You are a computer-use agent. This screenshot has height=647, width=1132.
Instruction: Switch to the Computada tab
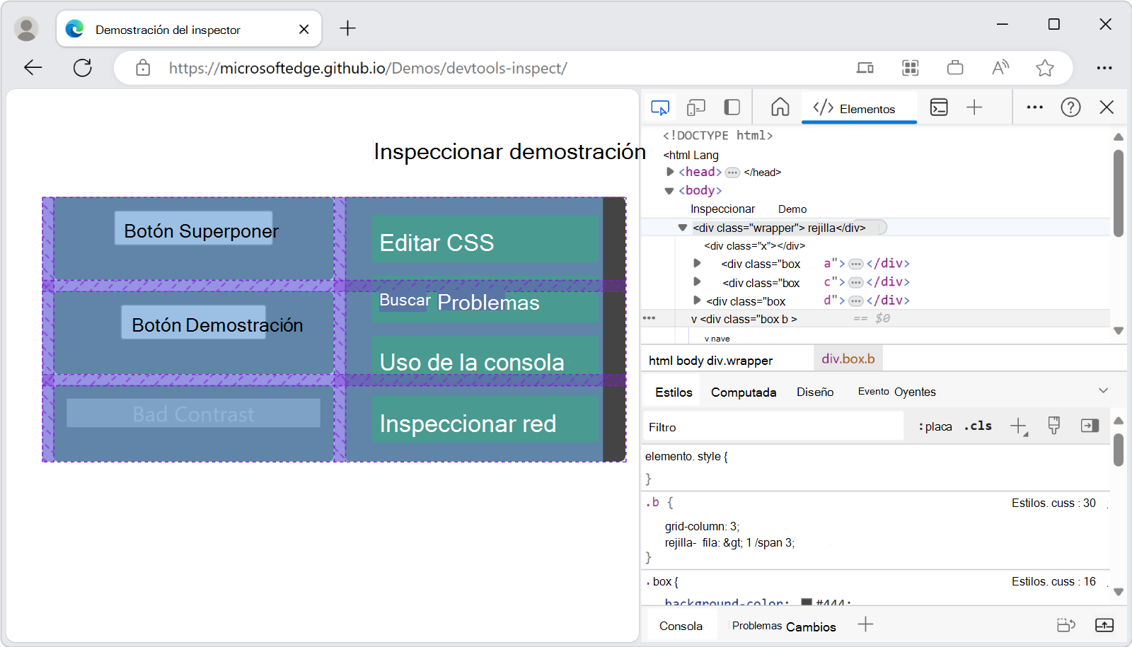click(x=744, y=392)
